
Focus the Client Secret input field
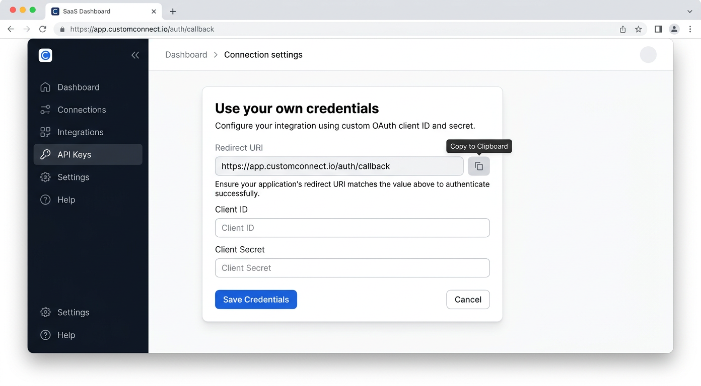point(352,268)
